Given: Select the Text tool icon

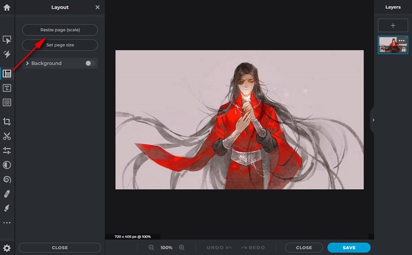Looking at the screenshot, I should pyautogui.click(x=7, y=88).
